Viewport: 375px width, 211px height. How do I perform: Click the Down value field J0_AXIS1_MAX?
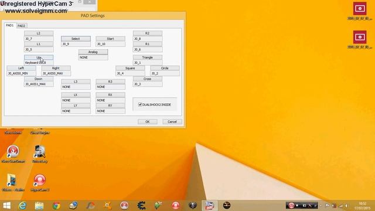pos(39,84)
